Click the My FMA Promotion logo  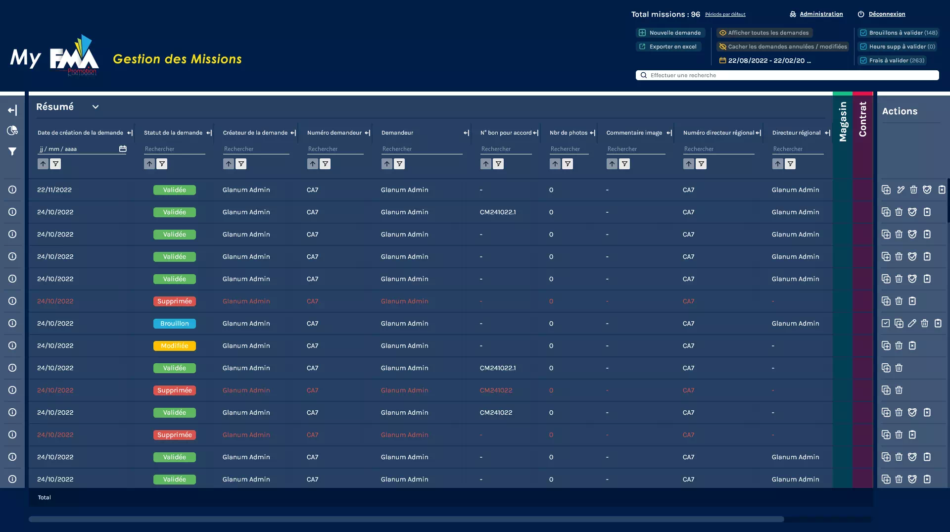pos(54,55)
